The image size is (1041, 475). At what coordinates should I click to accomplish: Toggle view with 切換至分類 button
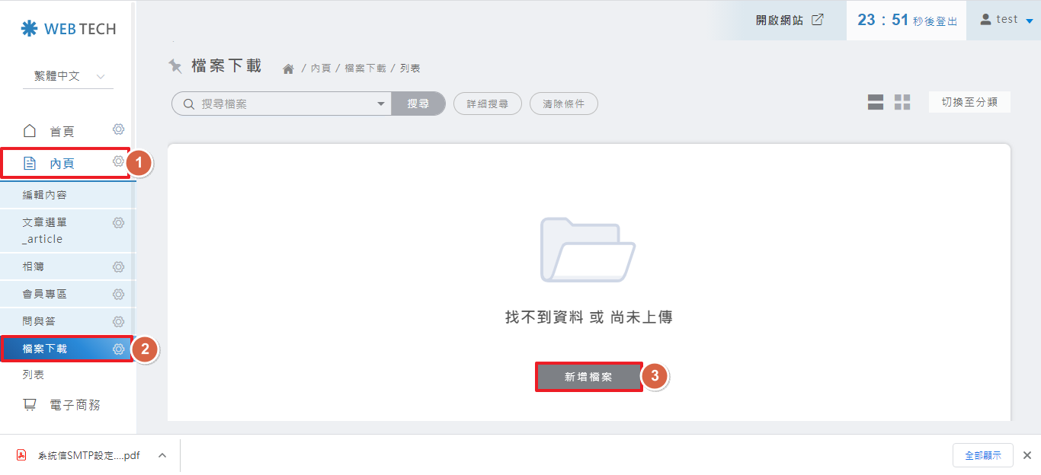pos(969,102)
